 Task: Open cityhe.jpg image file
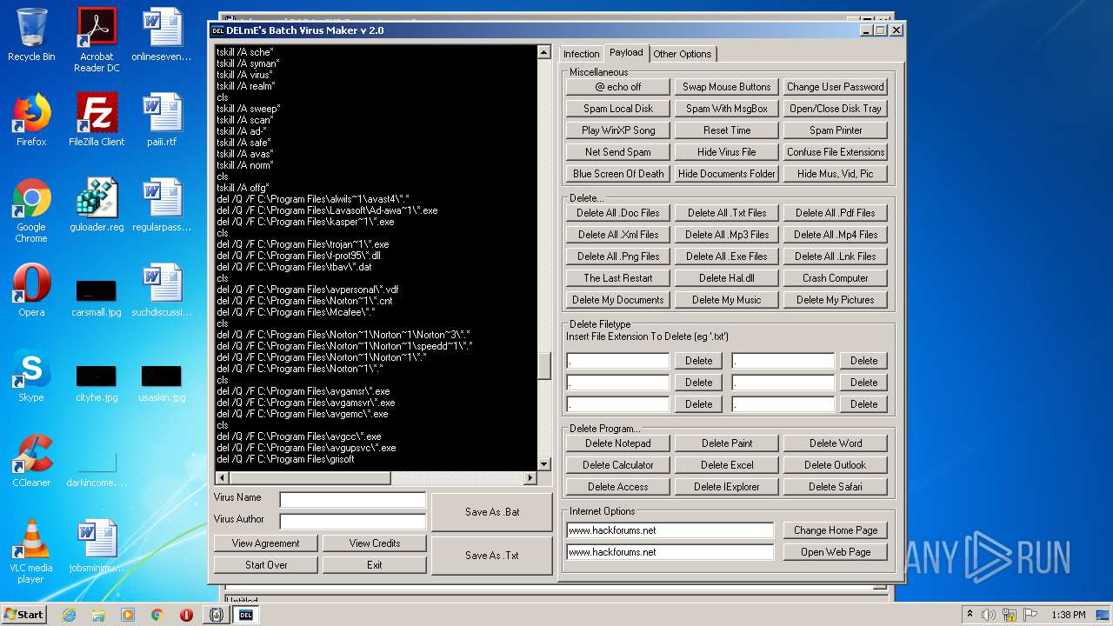tap(97, 382)
